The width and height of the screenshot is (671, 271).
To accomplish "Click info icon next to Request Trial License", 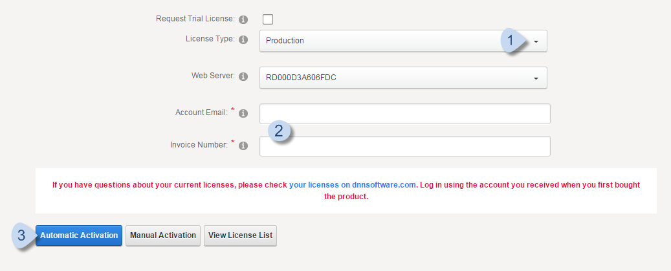I will pyautogui.click(x=243, y=19).
